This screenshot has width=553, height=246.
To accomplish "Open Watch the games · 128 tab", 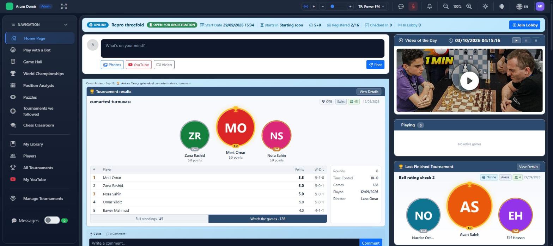I will pyautogui.click(x=268, y=219).
